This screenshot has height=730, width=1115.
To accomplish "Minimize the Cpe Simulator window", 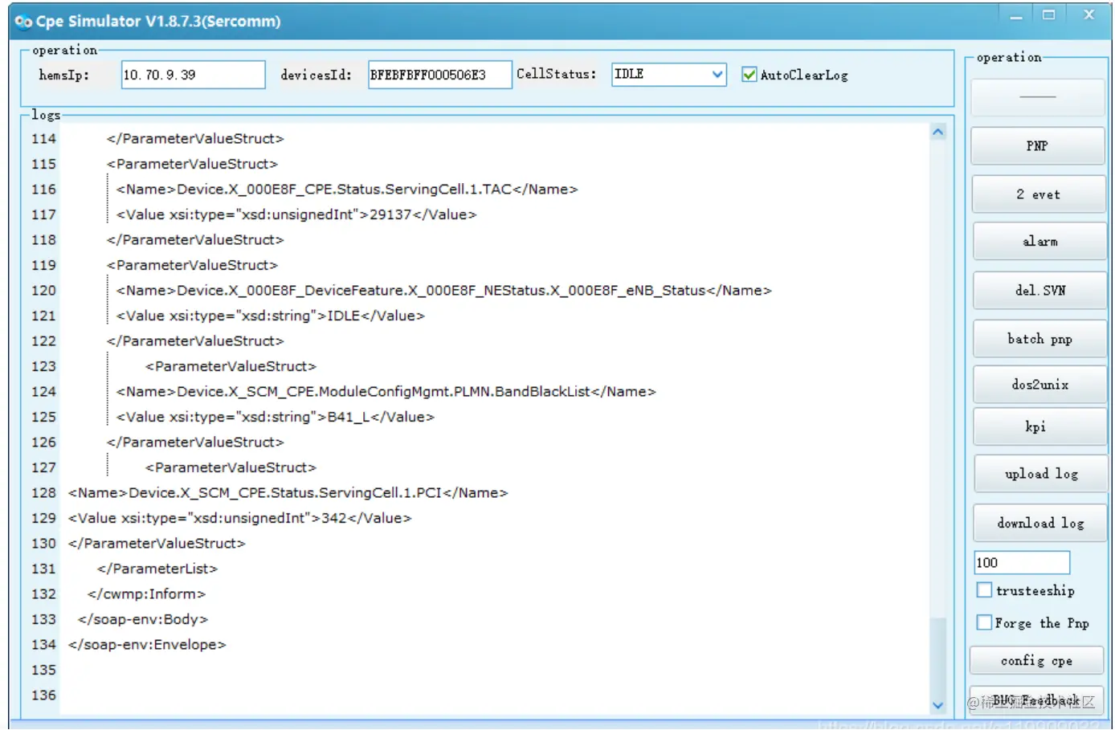I will [x=1016, y=15].
